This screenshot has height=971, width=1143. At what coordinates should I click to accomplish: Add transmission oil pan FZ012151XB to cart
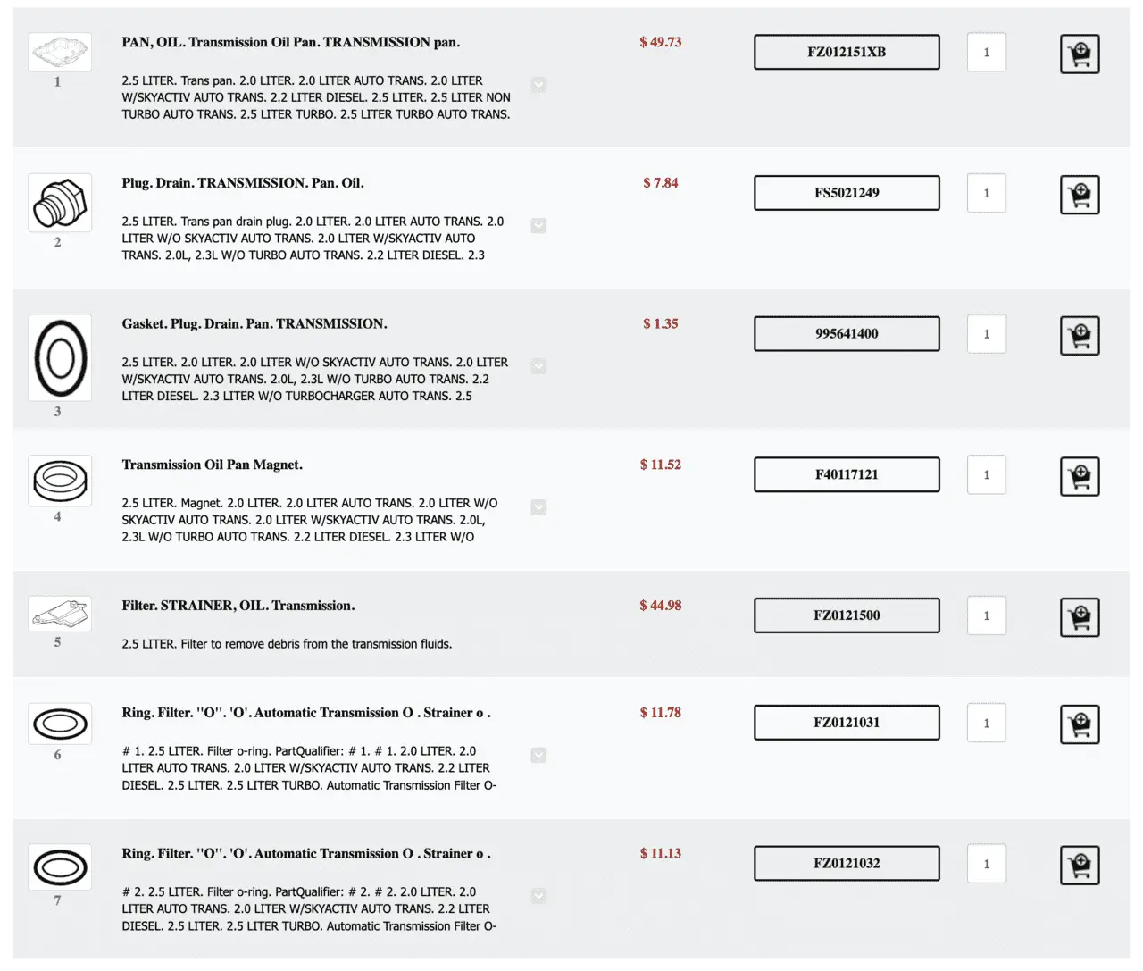[x=1079, y=54]
